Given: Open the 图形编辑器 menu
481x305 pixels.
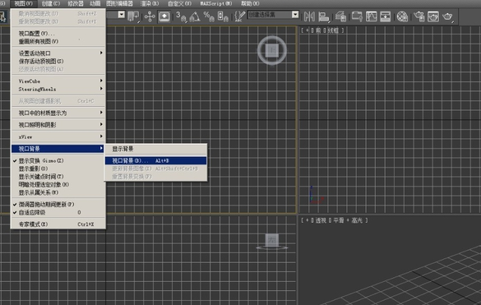Looking at the screenshot, I should pos(119,3).
